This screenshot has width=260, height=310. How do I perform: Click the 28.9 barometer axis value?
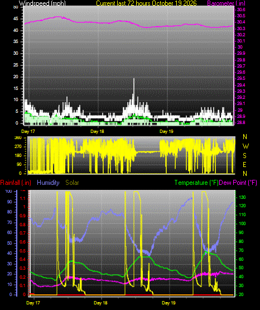click(241, 116)
